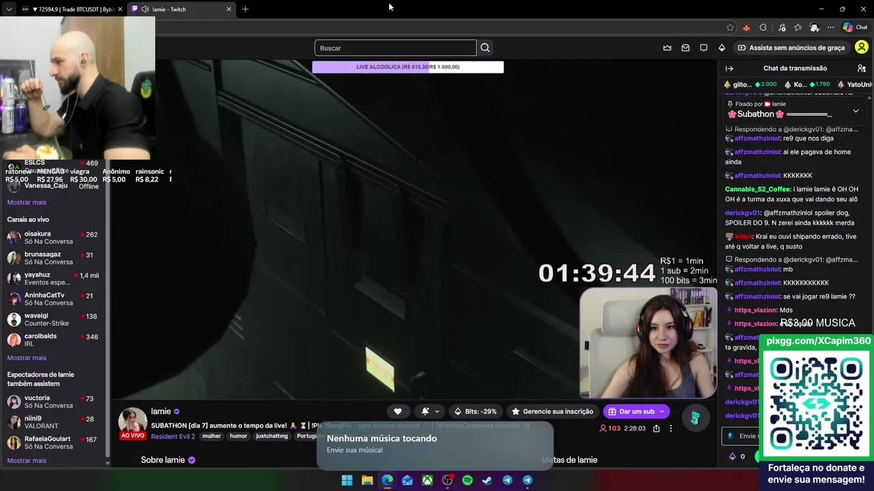The image size is (874, 491).
Task: Open vuctoria recommended channel
Action: 53,402
